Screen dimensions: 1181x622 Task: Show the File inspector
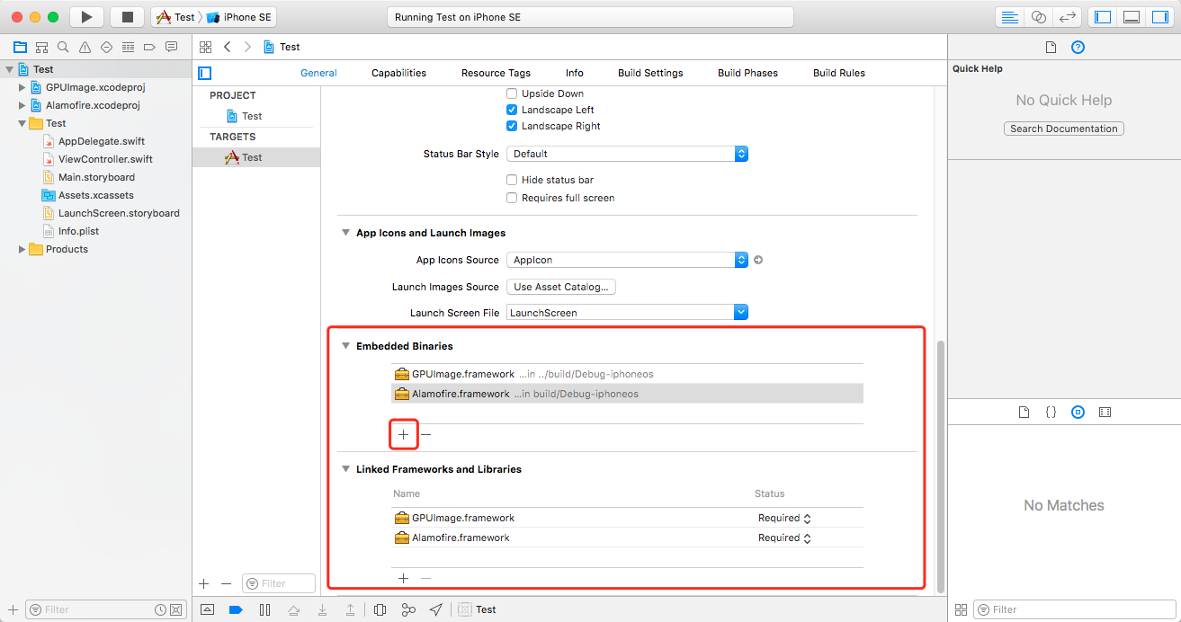coord(1051,48)
